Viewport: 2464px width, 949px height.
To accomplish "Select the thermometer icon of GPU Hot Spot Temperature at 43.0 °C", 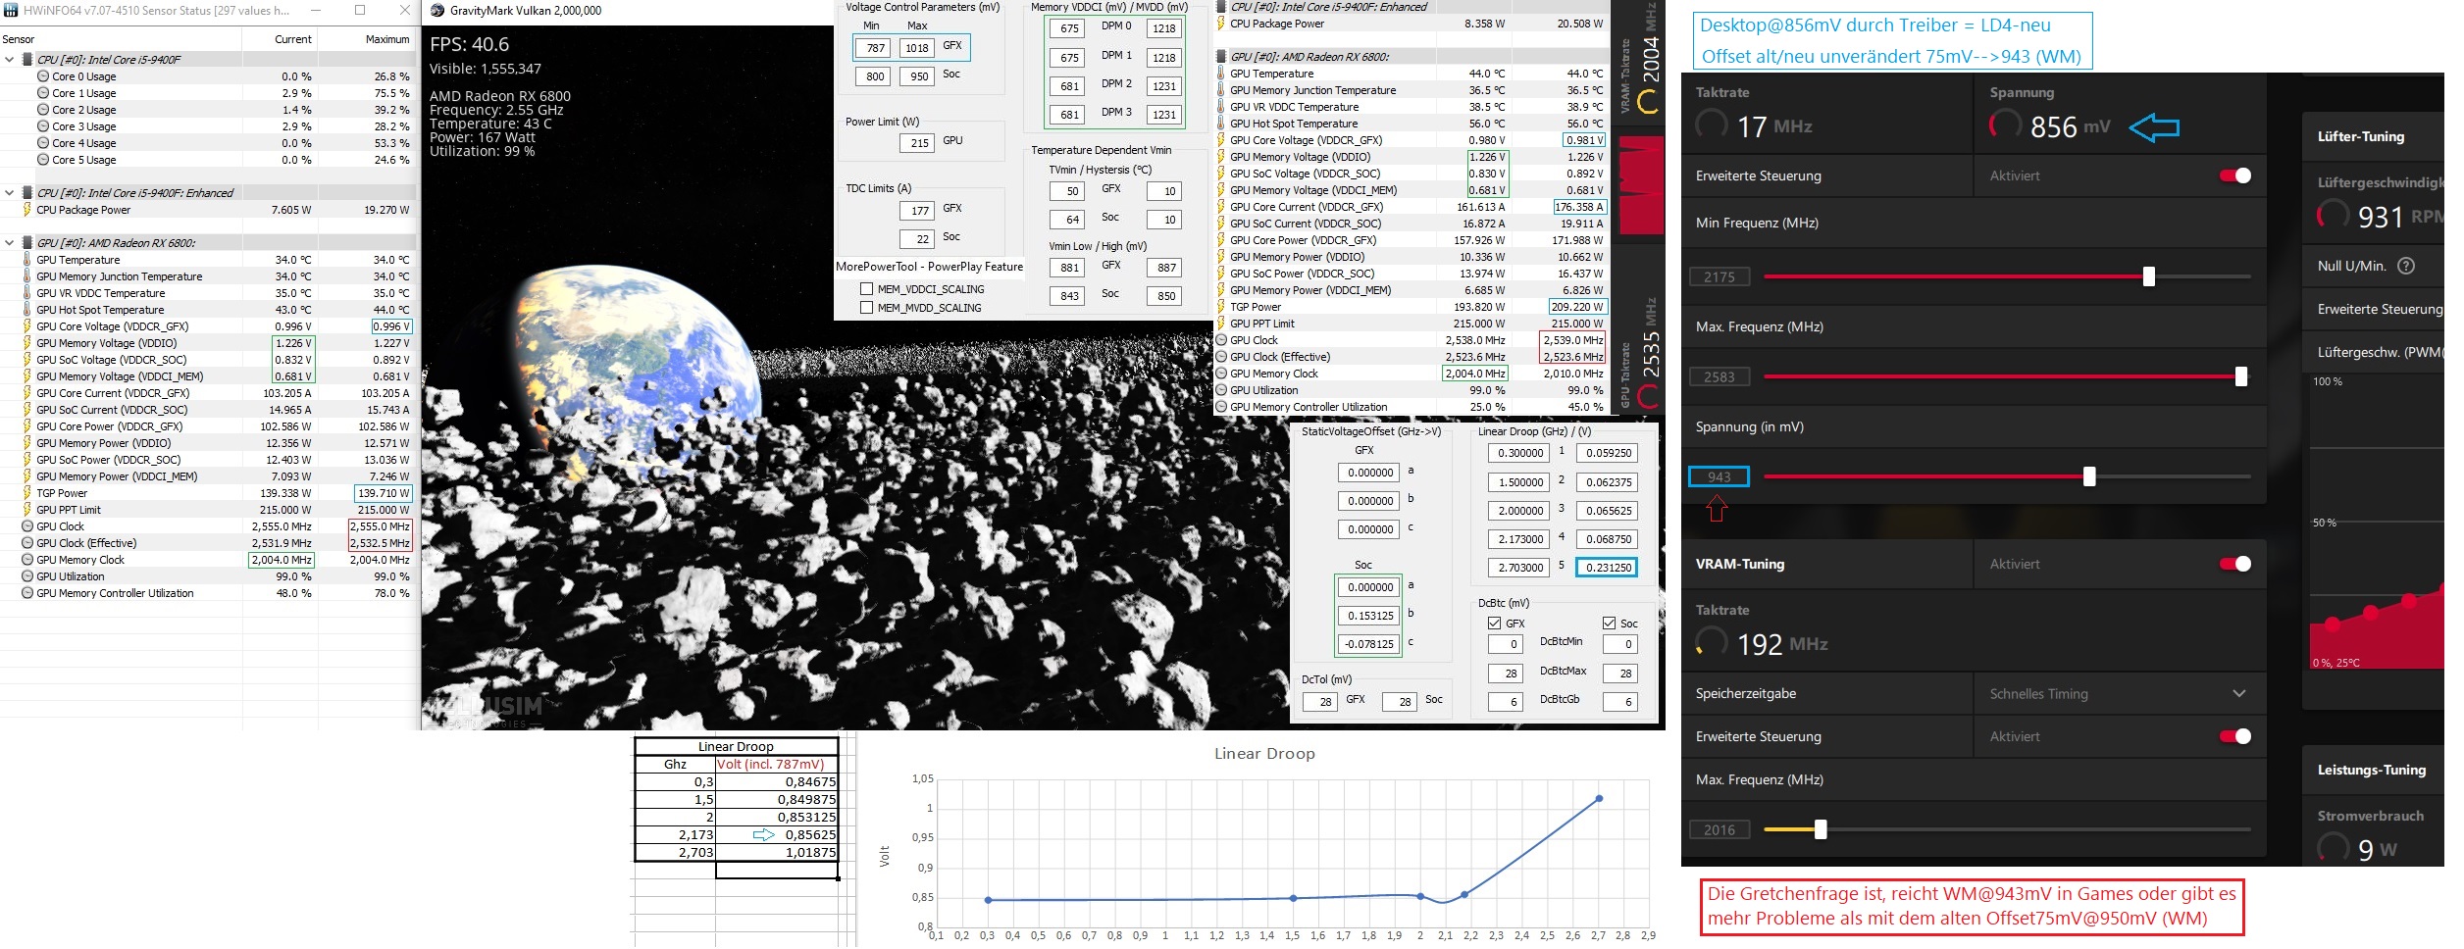I will [x=27, y=310].
